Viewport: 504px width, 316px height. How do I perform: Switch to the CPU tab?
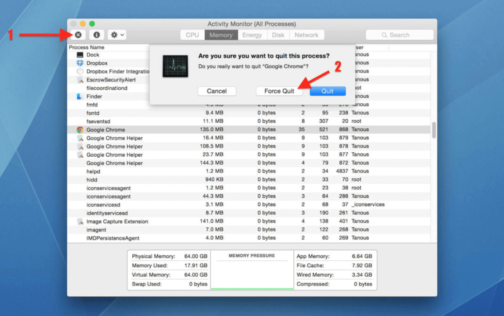[x=192, y=35]
